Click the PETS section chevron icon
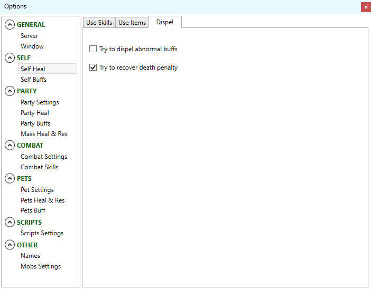Viewport: 371px width, 289px height. point(10,179)
